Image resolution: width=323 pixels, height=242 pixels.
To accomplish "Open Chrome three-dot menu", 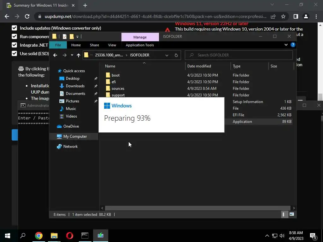I will click(316, 16).
